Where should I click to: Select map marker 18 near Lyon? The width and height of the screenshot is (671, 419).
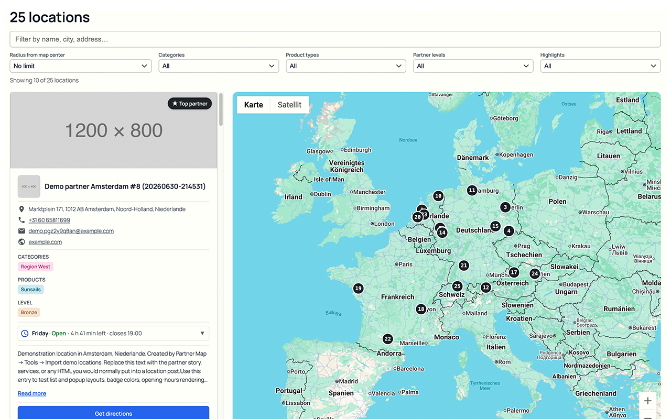(421, 309)
